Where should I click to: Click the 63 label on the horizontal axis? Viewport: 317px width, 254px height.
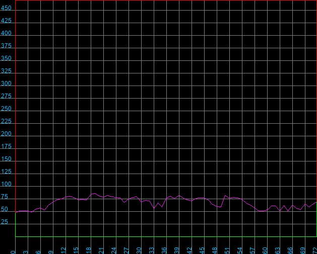[x=277, y=250]
